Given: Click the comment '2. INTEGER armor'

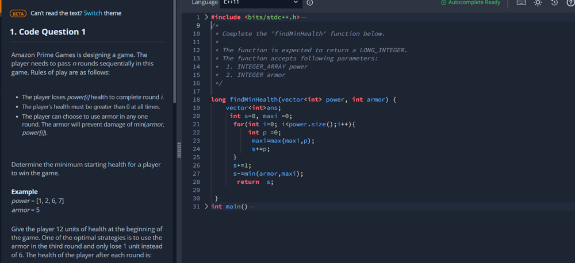Looking at the screenshot, I should pos(256,75).
